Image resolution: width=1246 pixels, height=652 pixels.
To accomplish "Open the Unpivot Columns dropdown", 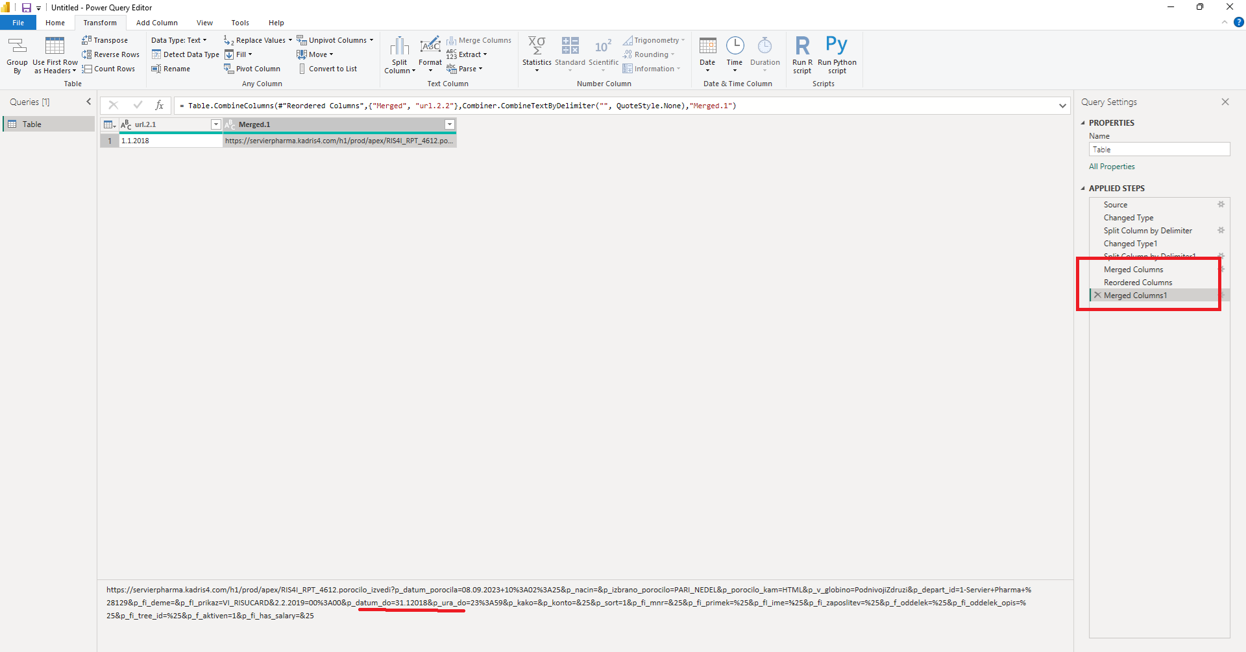I will [335, 40].
